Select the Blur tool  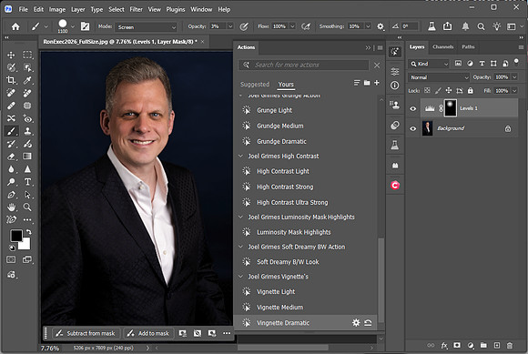(11, 169)
